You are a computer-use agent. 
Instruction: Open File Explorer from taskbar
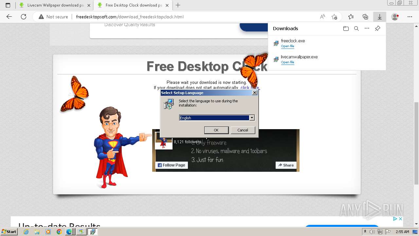pyautogui.click(x=37, y=232)
